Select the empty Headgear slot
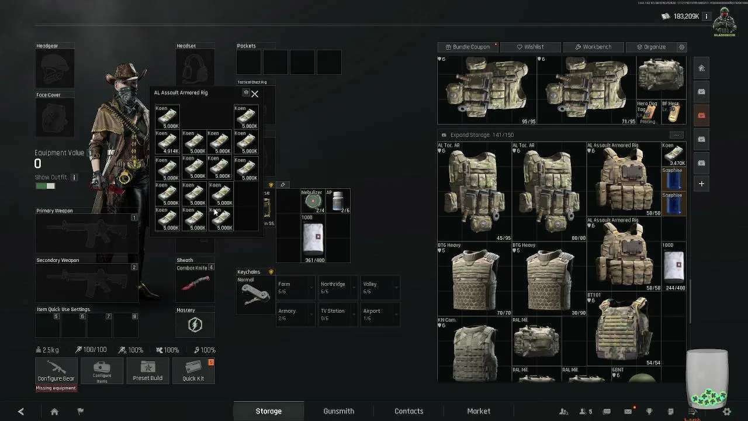The height and width of the screenshot is (421, 748). tap(55, 69)
